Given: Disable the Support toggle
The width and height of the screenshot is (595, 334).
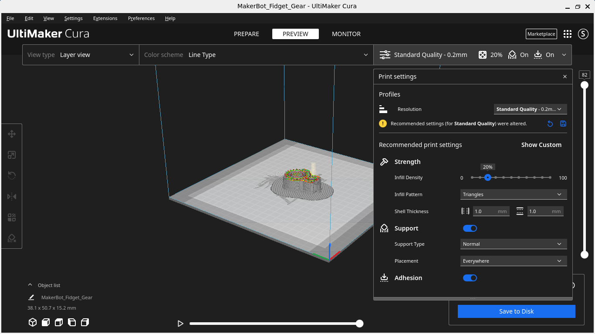Looking at the screenshot, I should click(x=470, y=228).
